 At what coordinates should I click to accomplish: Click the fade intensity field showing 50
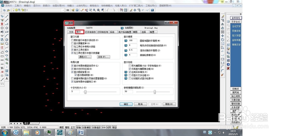(129, 92)
